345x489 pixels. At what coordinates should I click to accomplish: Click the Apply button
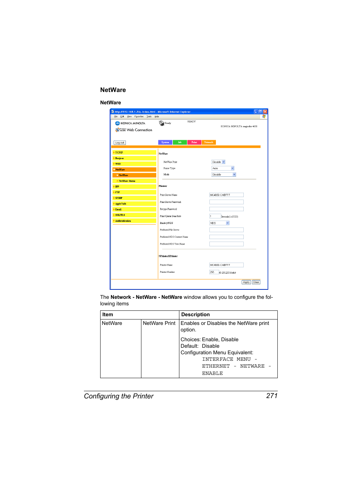pos(246,282)
